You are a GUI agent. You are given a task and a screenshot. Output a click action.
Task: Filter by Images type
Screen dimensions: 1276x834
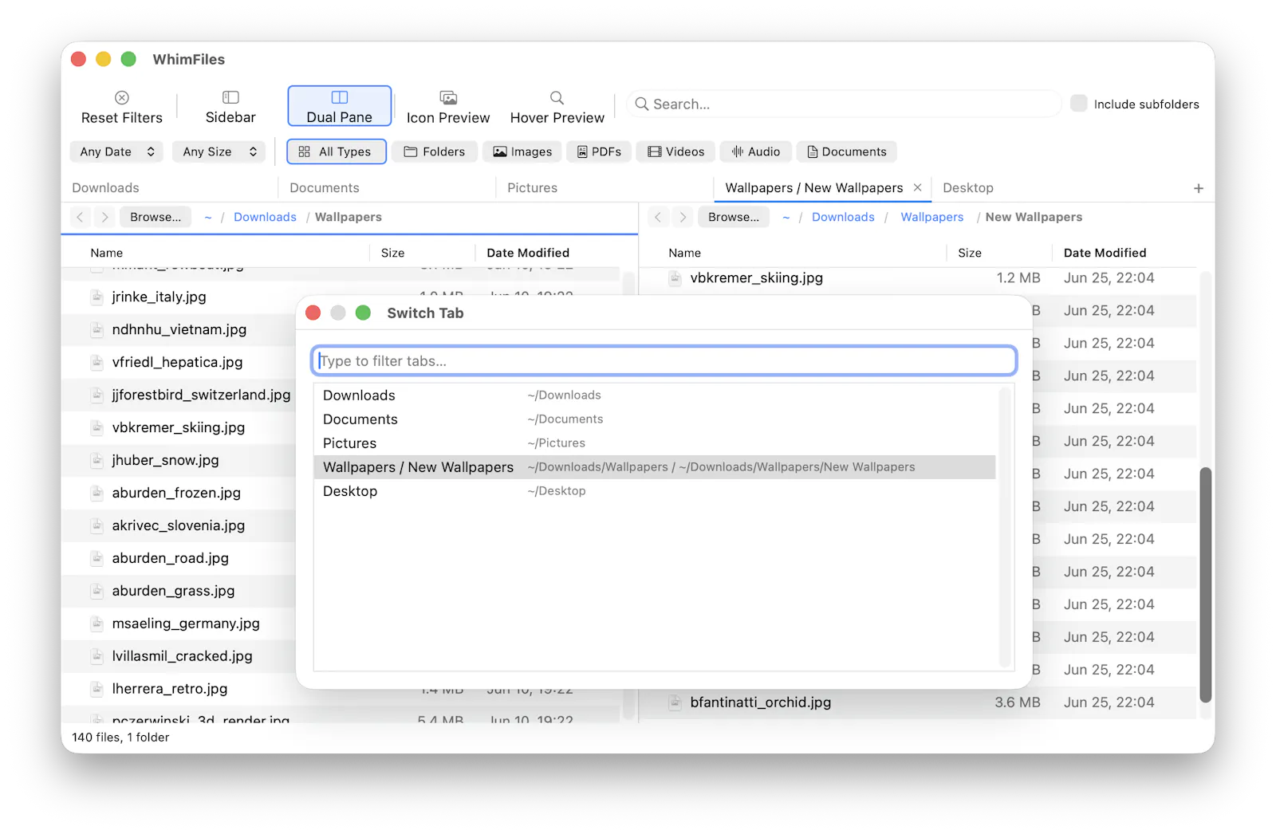pyautogui.click(x=522, y=151)
